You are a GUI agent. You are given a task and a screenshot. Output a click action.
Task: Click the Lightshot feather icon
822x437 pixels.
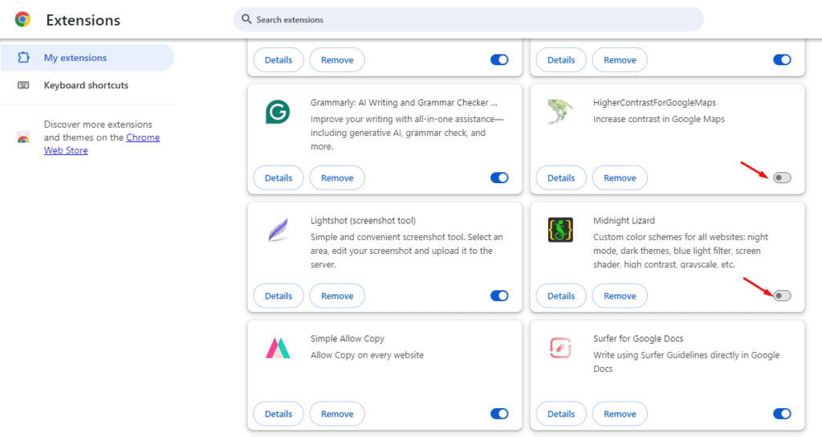278,230
